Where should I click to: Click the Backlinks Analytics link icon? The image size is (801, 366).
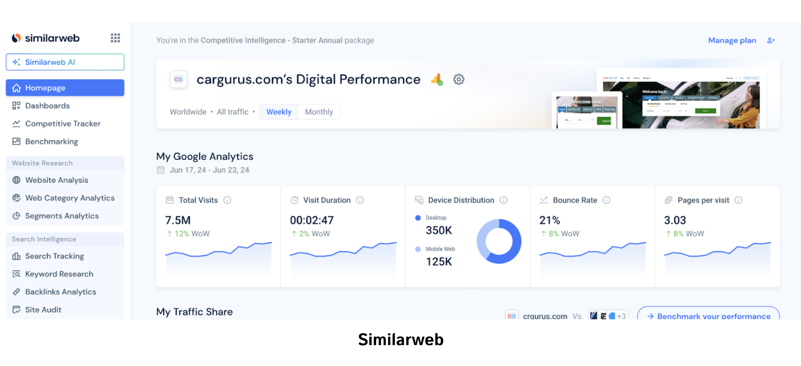[x=16, y=292]
